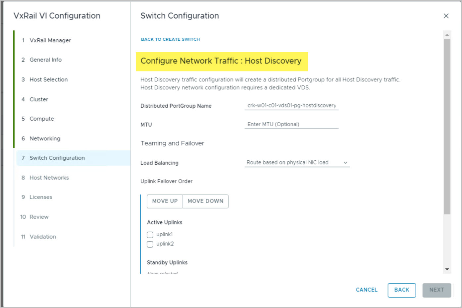Click Back to Create Switch link

(170, 39)
